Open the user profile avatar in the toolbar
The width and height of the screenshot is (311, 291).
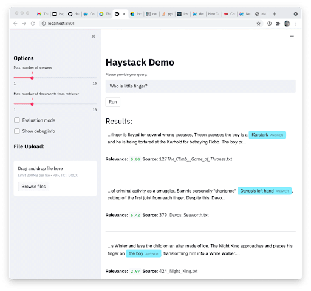click(287, 24)
